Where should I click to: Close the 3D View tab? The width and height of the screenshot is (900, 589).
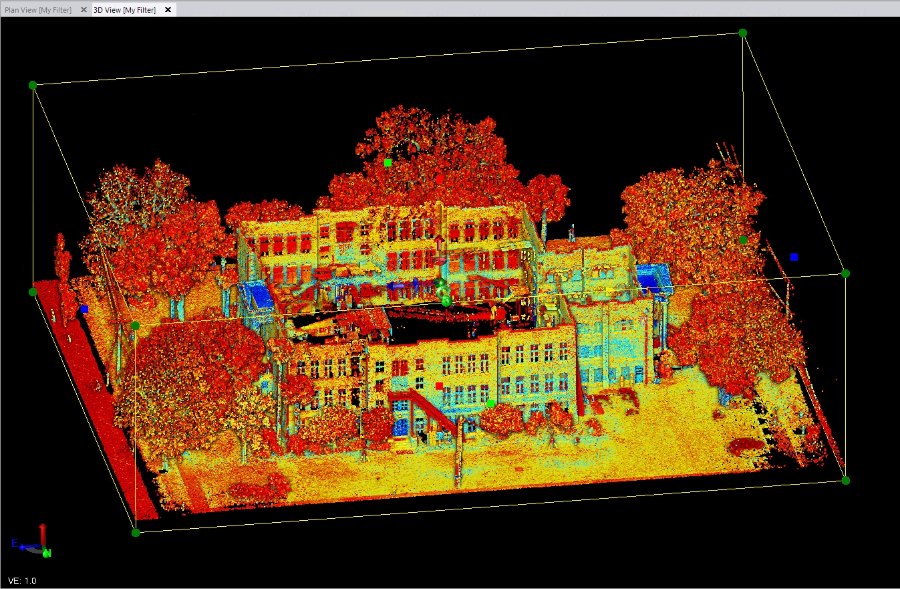[168, 10]
